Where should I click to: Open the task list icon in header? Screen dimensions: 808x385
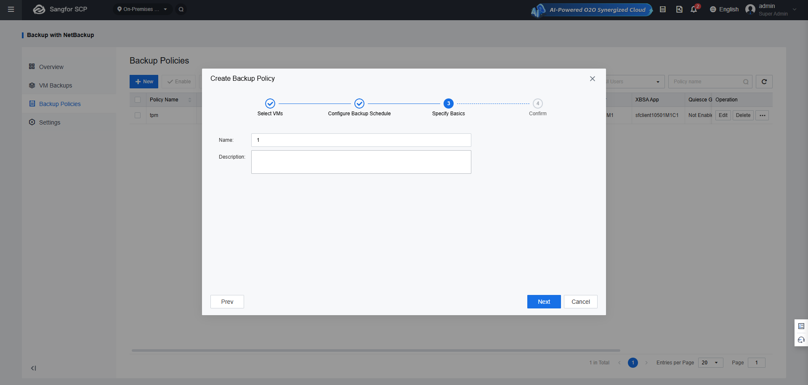coord(663,9)
